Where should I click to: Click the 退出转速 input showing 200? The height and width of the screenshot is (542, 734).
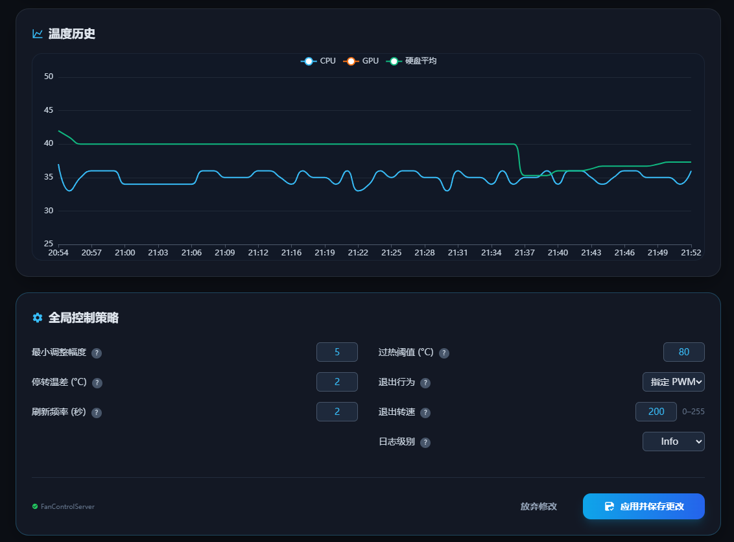(x=656, y=412)
